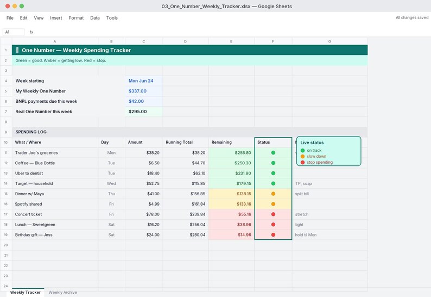Click the green status dot for Coffee — Blue Bottle
This screenshot has width=431, height=297.
[273, 163]
